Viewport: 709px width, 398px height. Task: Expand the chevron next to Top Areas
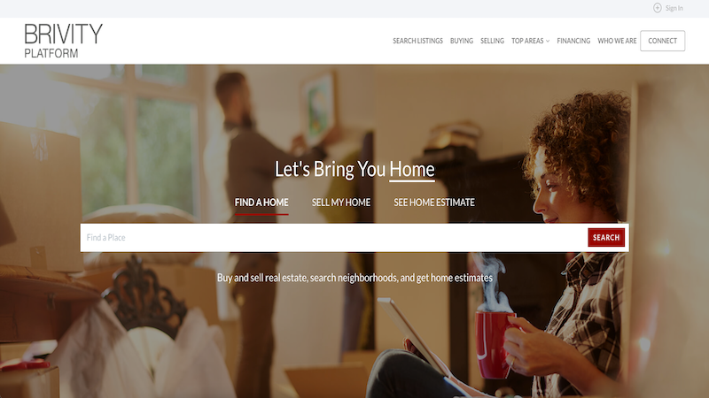[x=548, y=41]
